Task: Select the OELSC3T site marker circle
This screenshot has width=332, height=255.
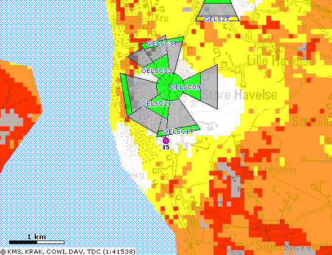Action: 149,44
